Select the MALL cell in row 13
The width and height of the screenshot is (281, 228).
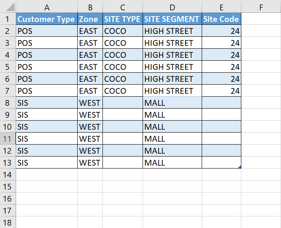[172, 162]
